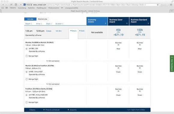Reload the page with the refresh icon
Screen dimensions: 174x114
(158, 5)
